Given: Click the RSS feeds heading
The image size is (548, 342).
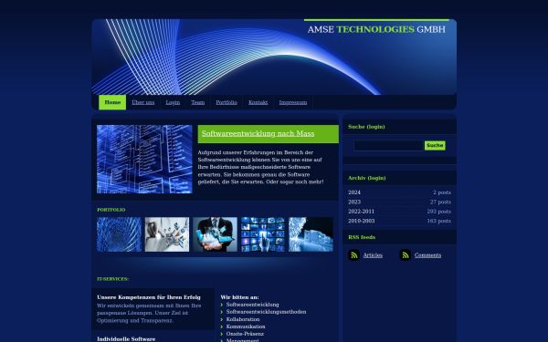Looking at the screenshot, I should (x=362, y=237).
